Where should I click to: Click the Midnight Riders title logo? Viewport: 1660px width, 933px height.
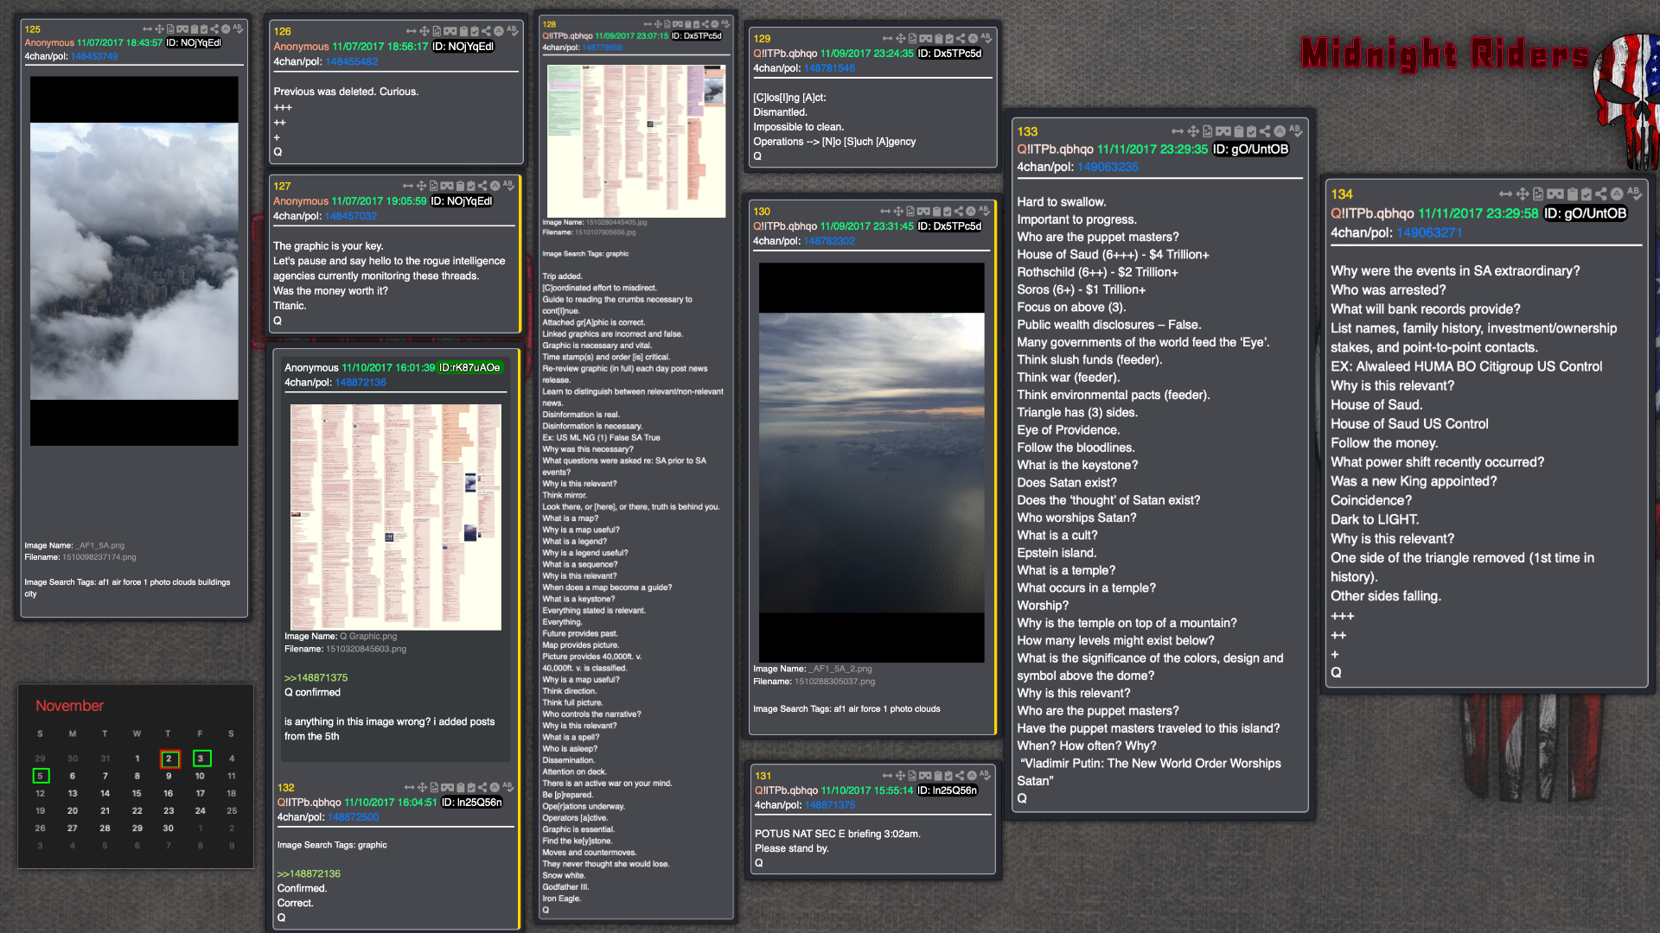point(1444,54)
